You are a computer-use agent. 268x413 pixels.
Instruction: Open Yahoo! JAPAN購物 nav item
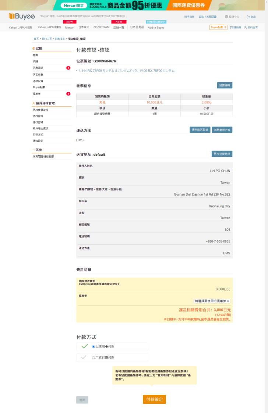point(49,27)
